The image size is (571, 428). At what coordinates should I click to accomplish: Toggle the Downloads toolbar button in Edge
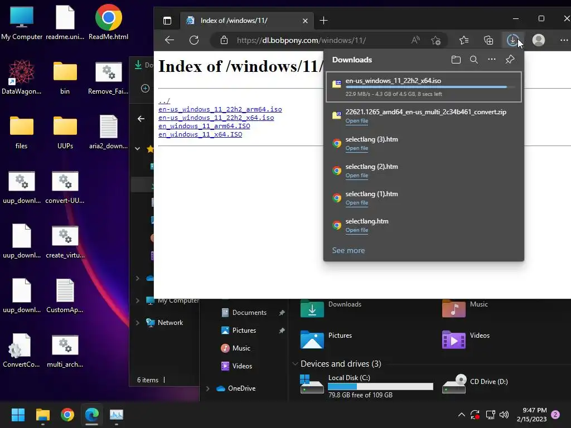tap(513, 40)
